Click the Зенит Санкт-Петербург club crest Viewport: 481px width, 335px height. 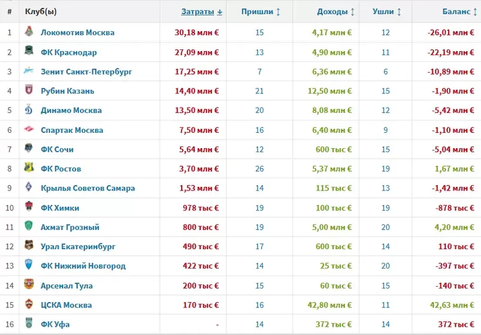pos(29,71)
